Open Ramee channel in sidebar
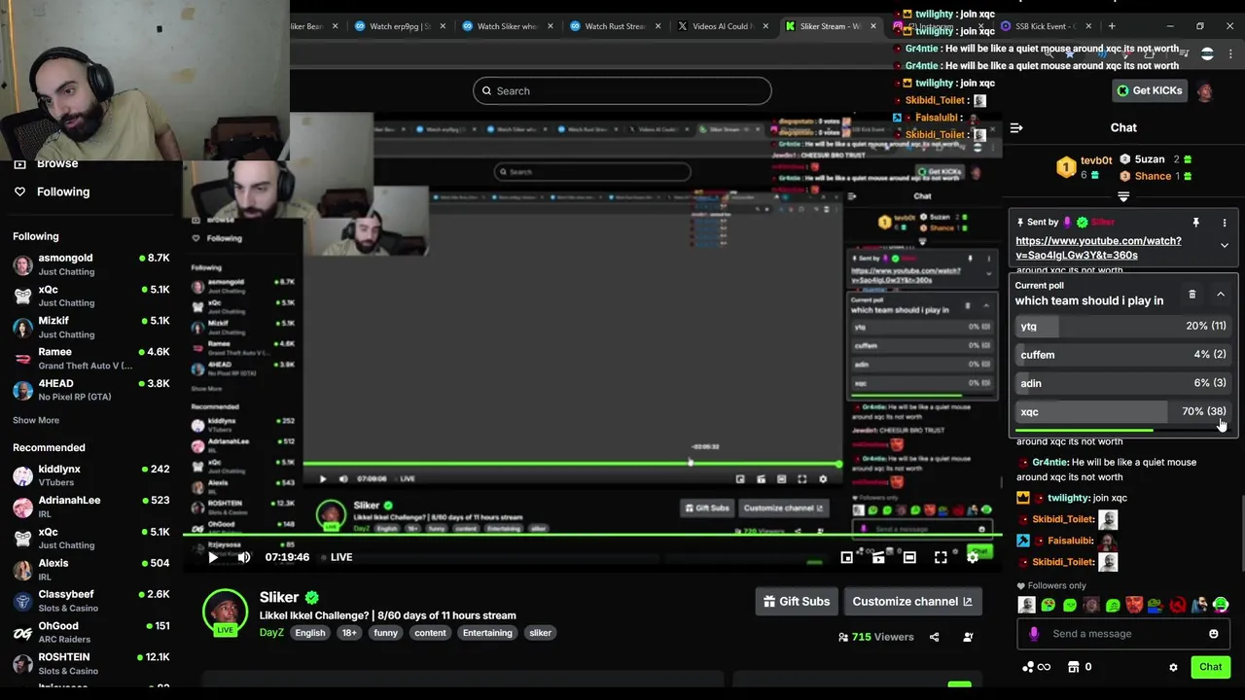Image resolution: width=1245 pixels, height=700 pixels. coord(90,359)
